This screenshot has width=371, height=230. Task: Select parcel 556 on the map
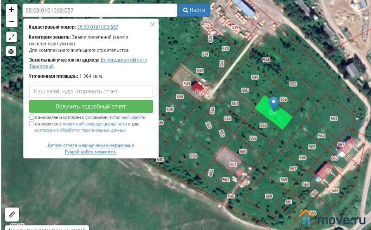tap(283, 99)
